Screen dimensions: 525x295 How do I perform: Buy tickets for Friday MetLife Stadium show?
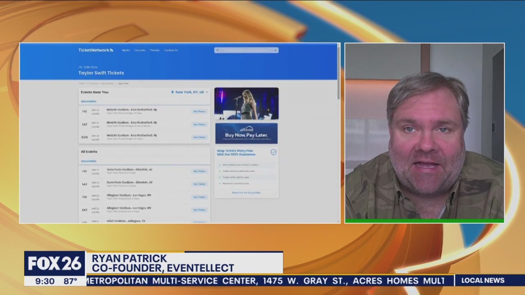(x=199, y=111)
